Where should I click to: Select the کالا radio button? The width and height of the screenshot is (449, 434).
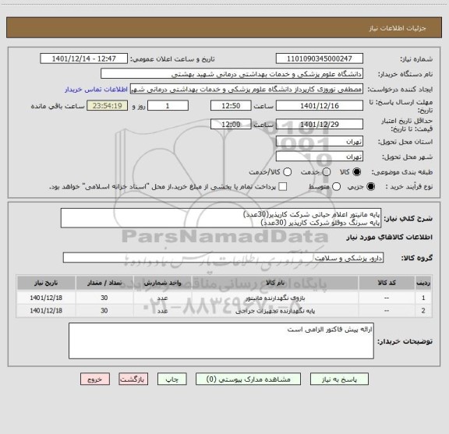tap(357, 172)
